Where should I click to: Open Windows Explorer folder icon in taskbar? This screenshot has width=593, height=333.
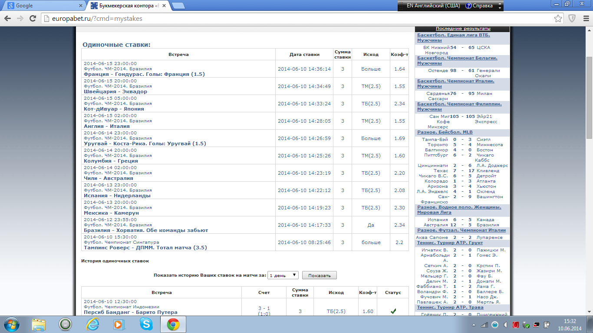pos(39,324)
